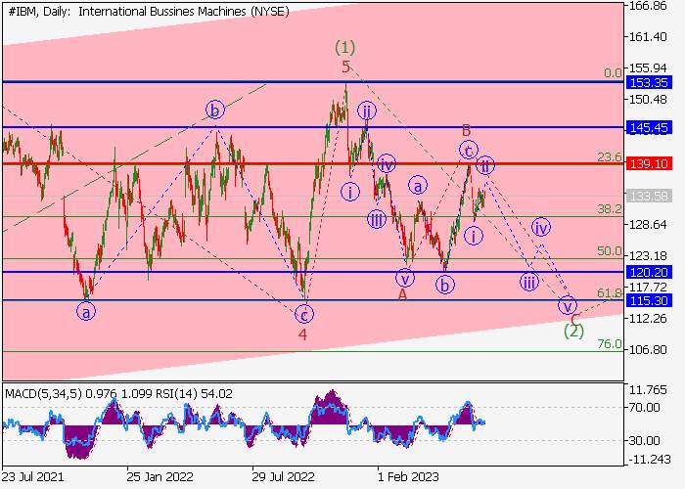Click the 166.86 price axis value
This screenshot has height=489, width=685.
click(648, 6)
